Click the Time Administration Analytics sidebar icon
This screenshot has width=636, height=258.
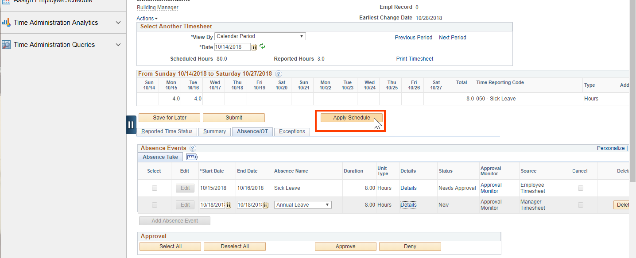tap(7, 22)
